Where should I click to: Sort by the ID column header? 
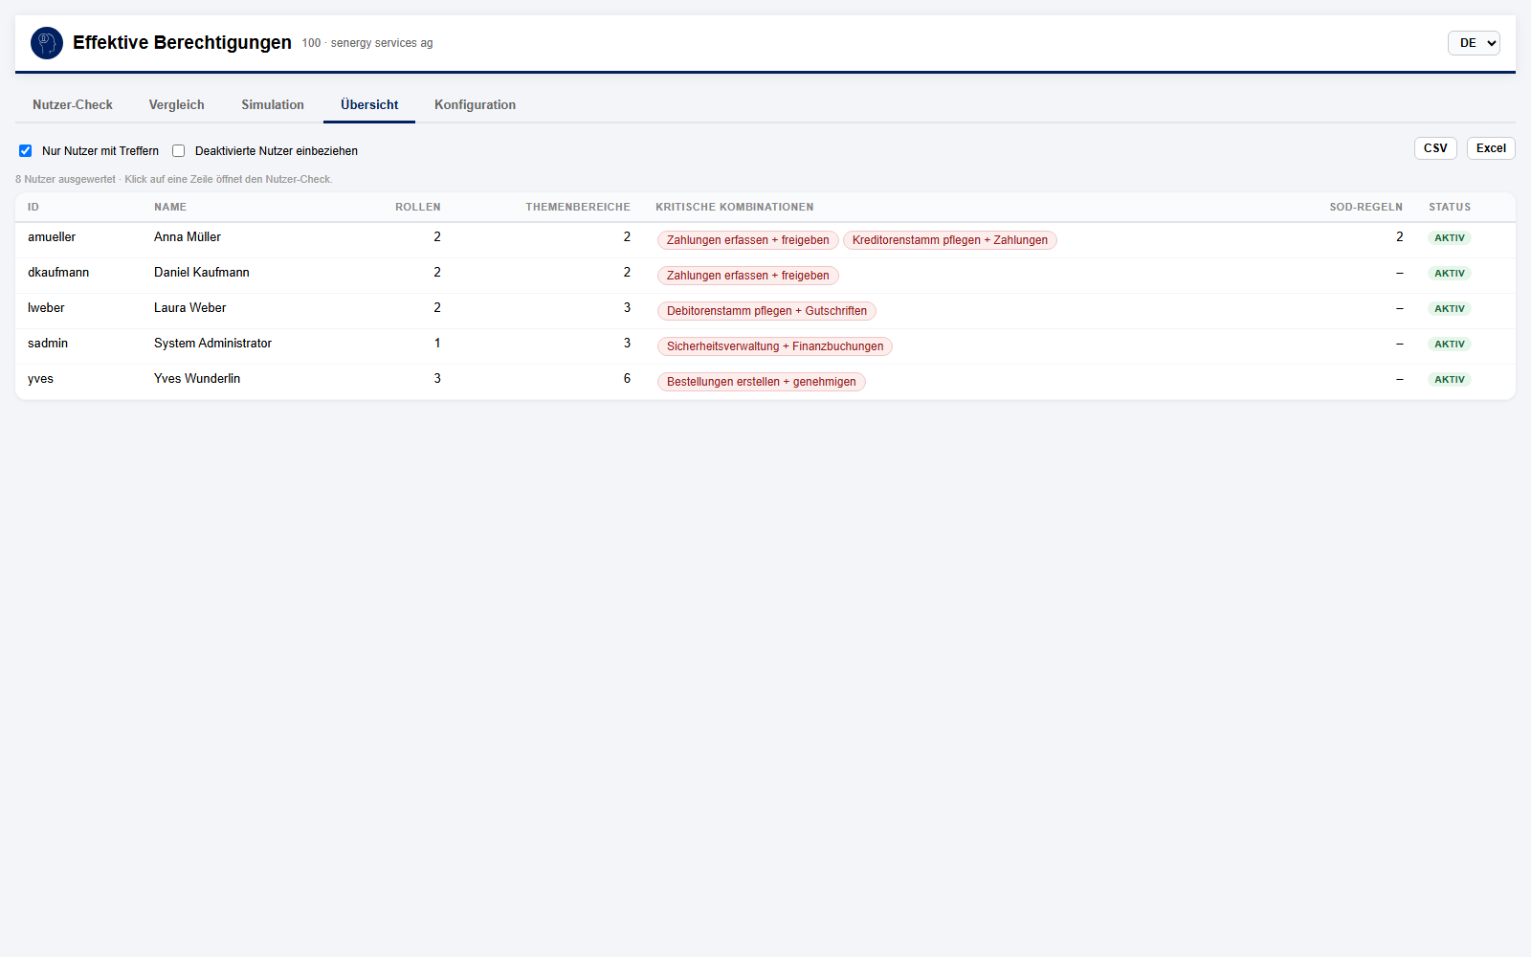(33, 207)
